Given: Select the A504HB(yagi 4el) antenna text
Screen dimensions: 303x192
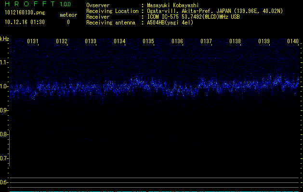Looking at the screenshot, I should (170, 23).
